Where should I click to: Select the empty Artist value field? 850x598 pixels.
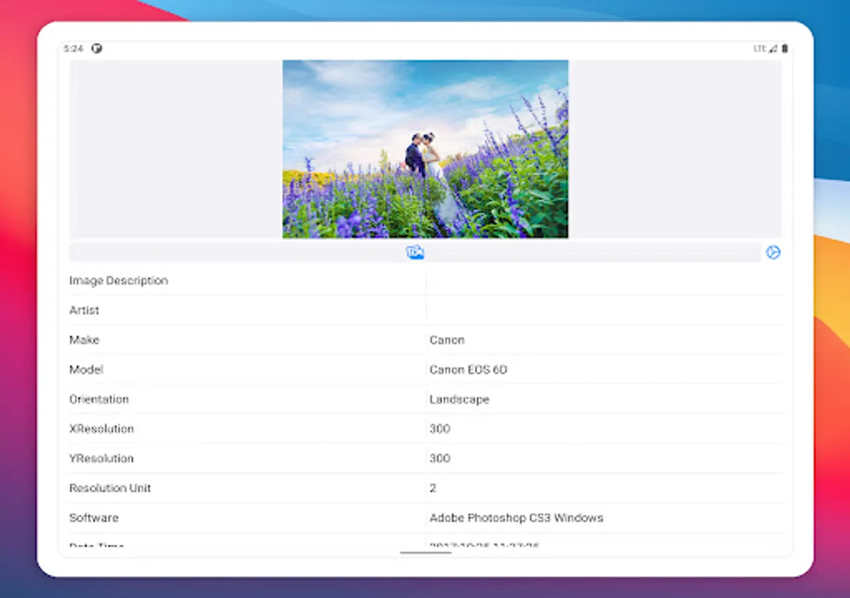click(605, 310)
